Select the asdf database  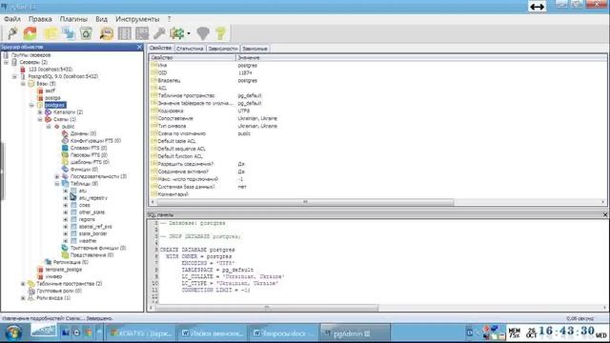[x=51, y=91]
